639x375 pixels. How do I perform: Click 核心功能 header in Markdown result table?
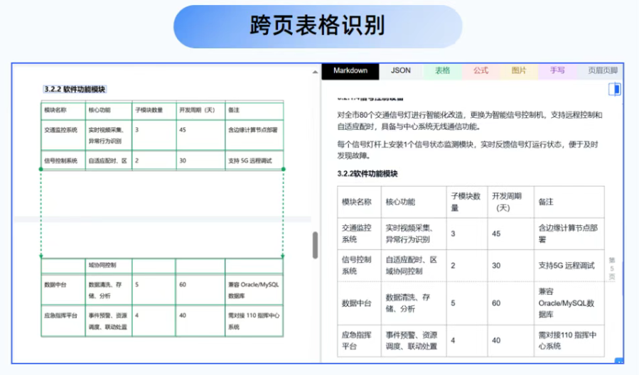414,202
